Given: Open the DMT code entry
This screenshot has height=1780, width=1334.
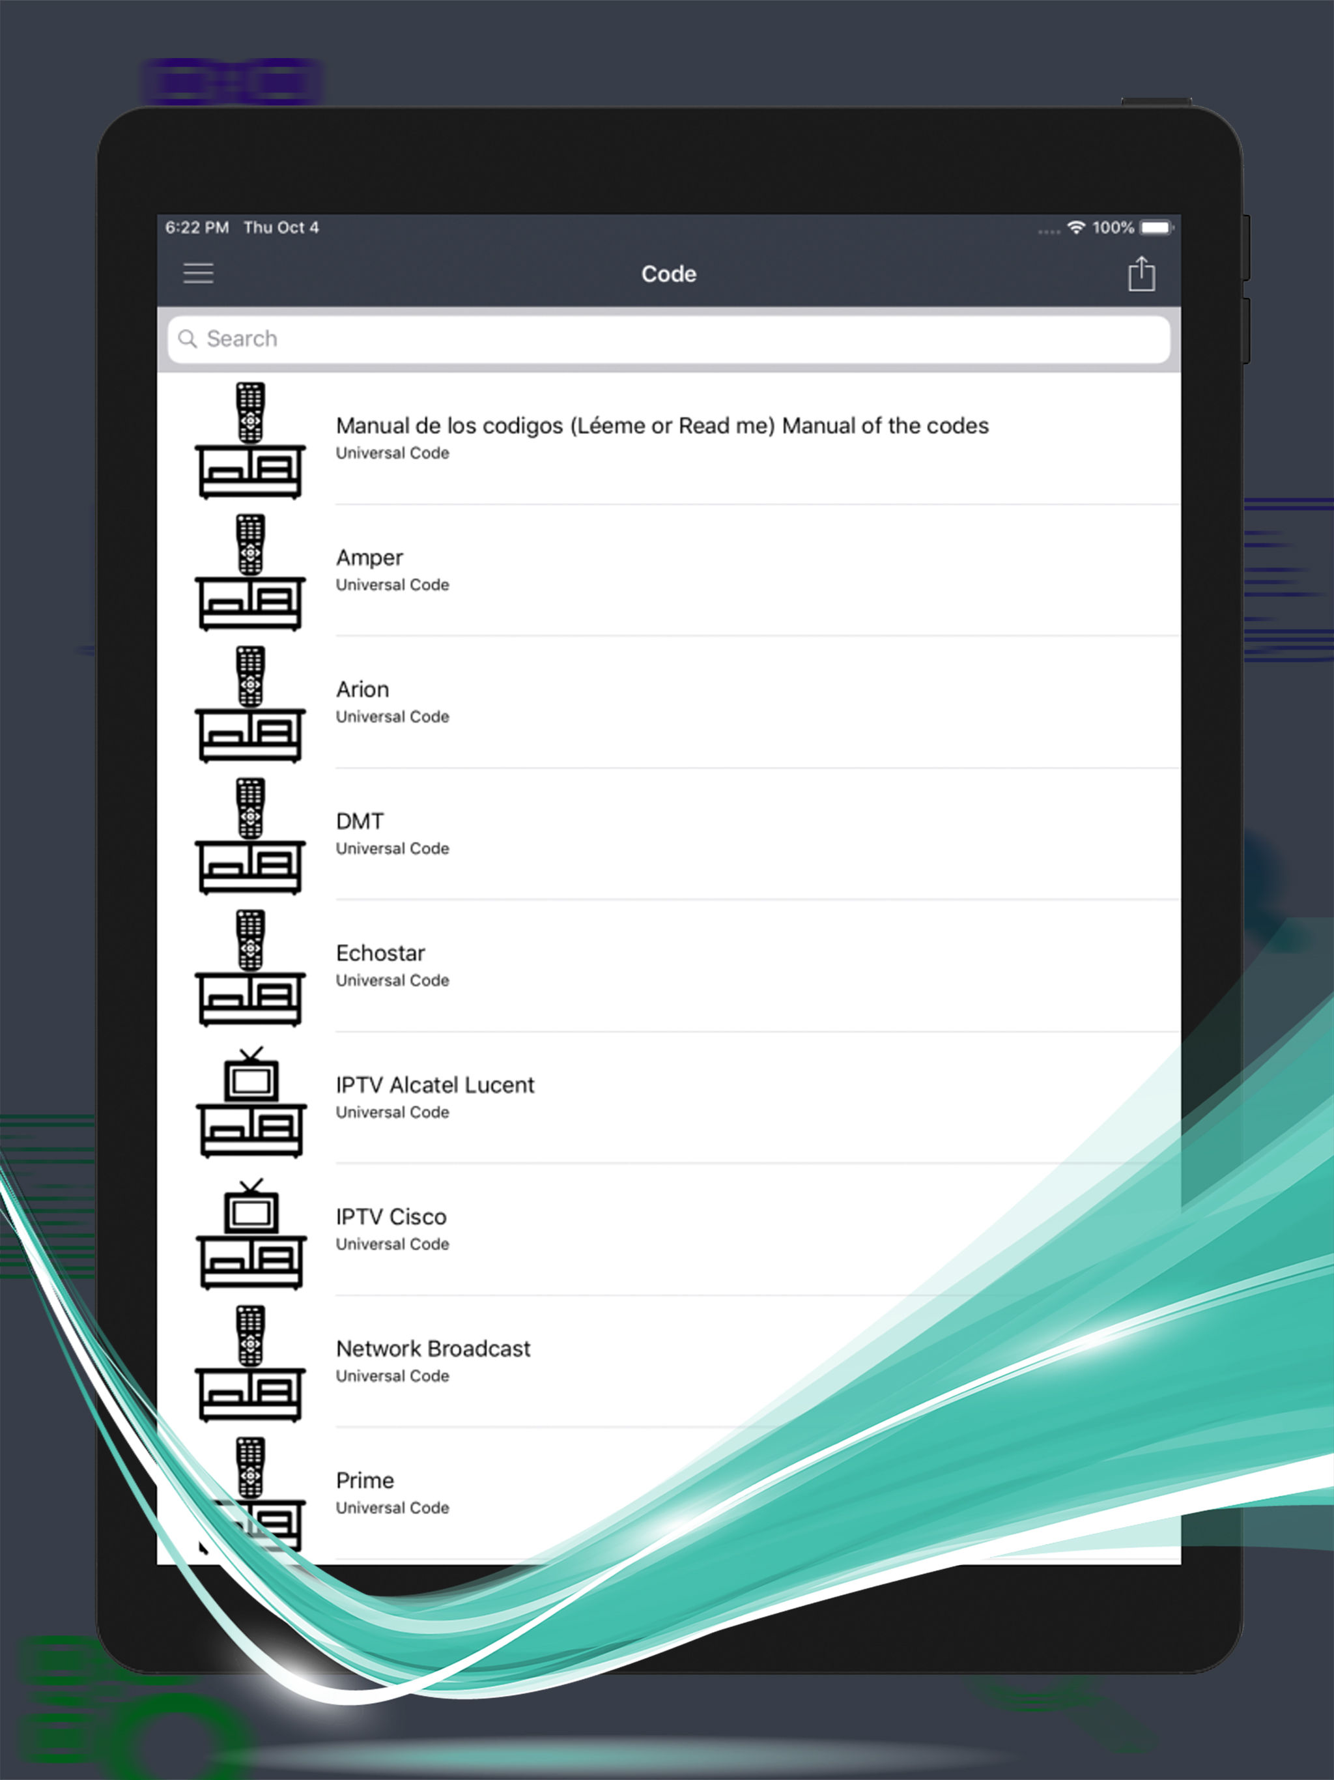Looking at the screenshot, I should (x=360, y=822).
